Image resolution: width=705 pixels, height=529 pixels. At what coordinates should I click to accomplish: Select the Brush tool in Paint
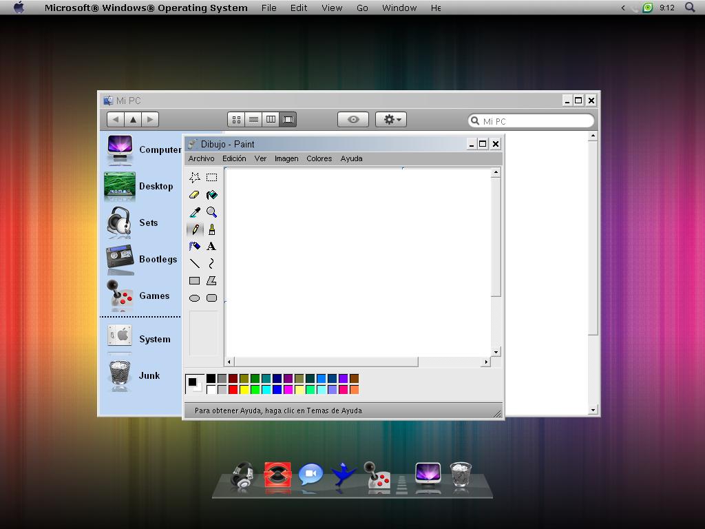tap(211, 229)
